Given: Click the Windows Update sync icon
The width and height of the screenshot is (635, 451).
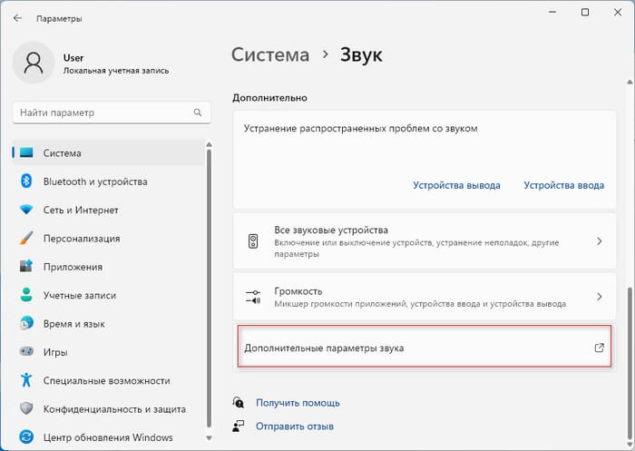Looking at the screenshot, I should pyautogui.click(x=26, y=437).
